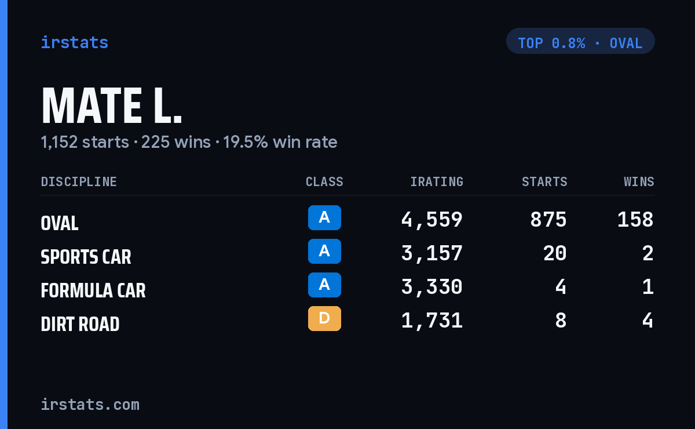Image resolution: width=695 pixels, height=429 pixels.
Task: Click the Oval iRating value 4,559
Action: tap(432, 220)
